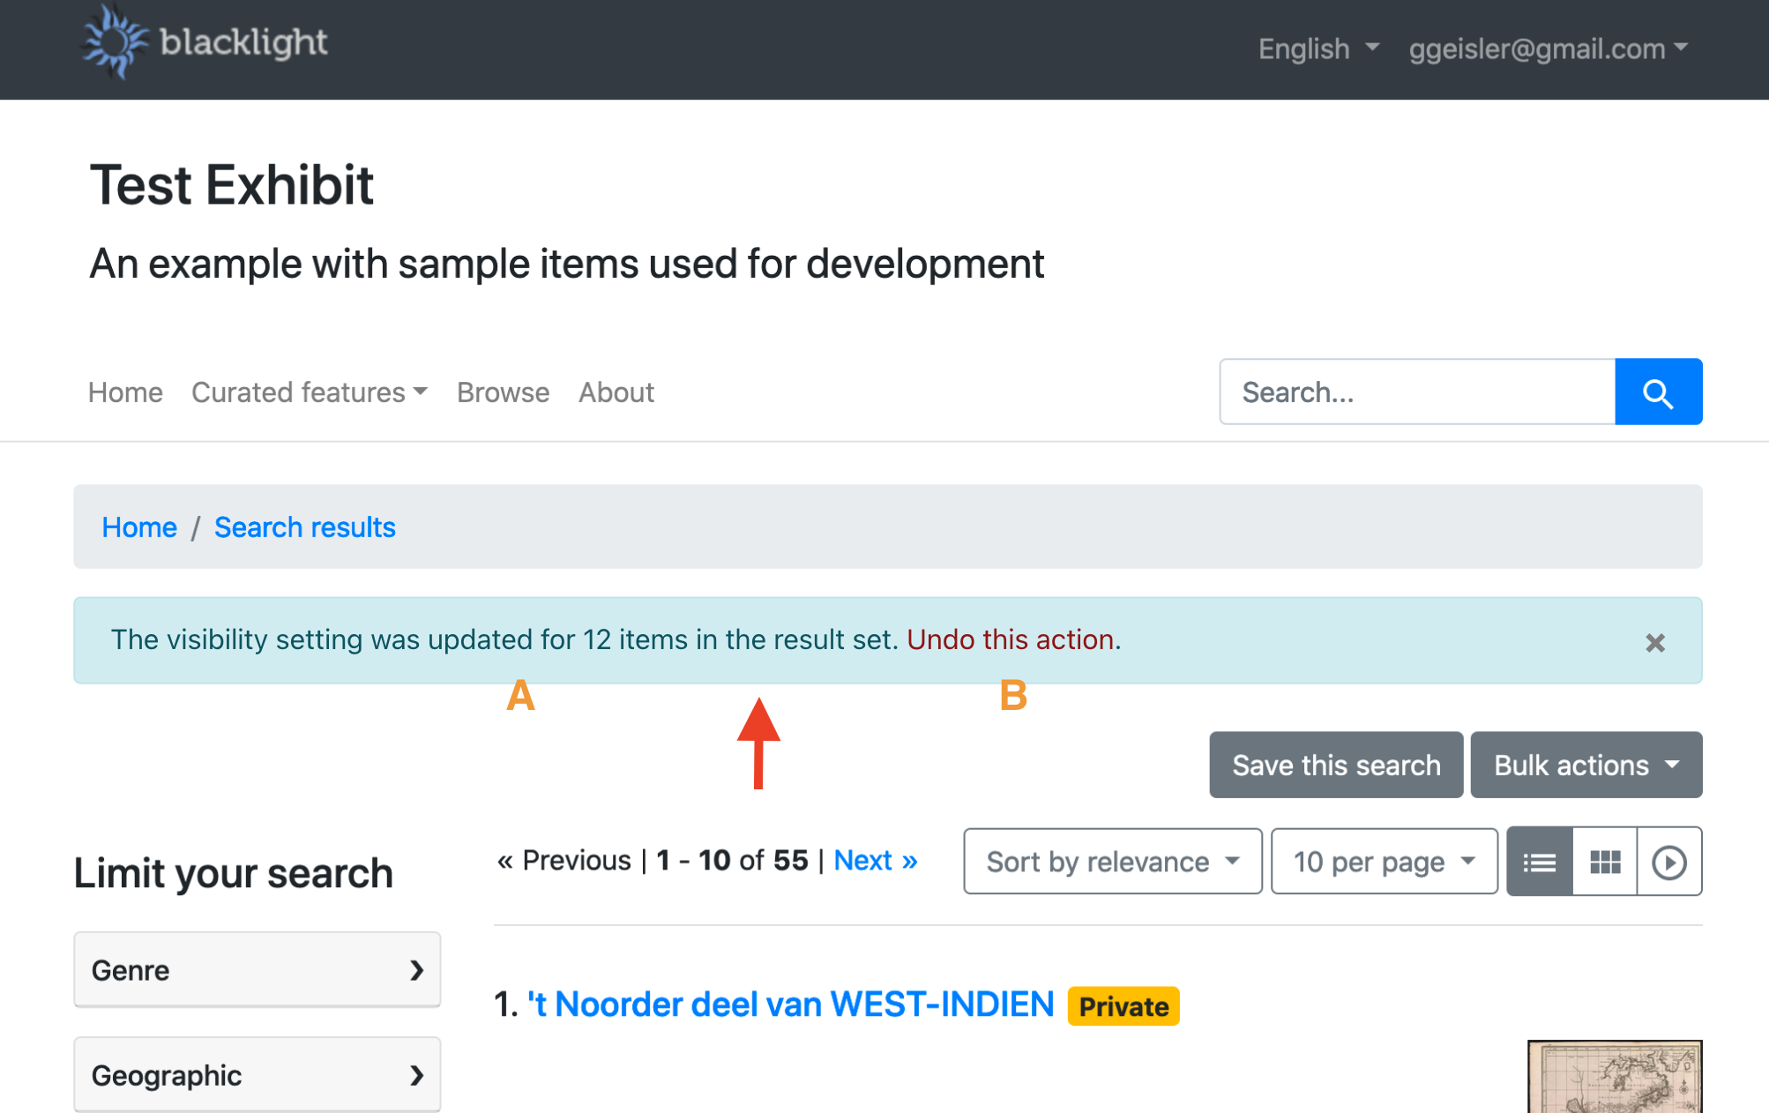Open the About page
This screenshot has width=1769, height=1113.
point(616,392)
